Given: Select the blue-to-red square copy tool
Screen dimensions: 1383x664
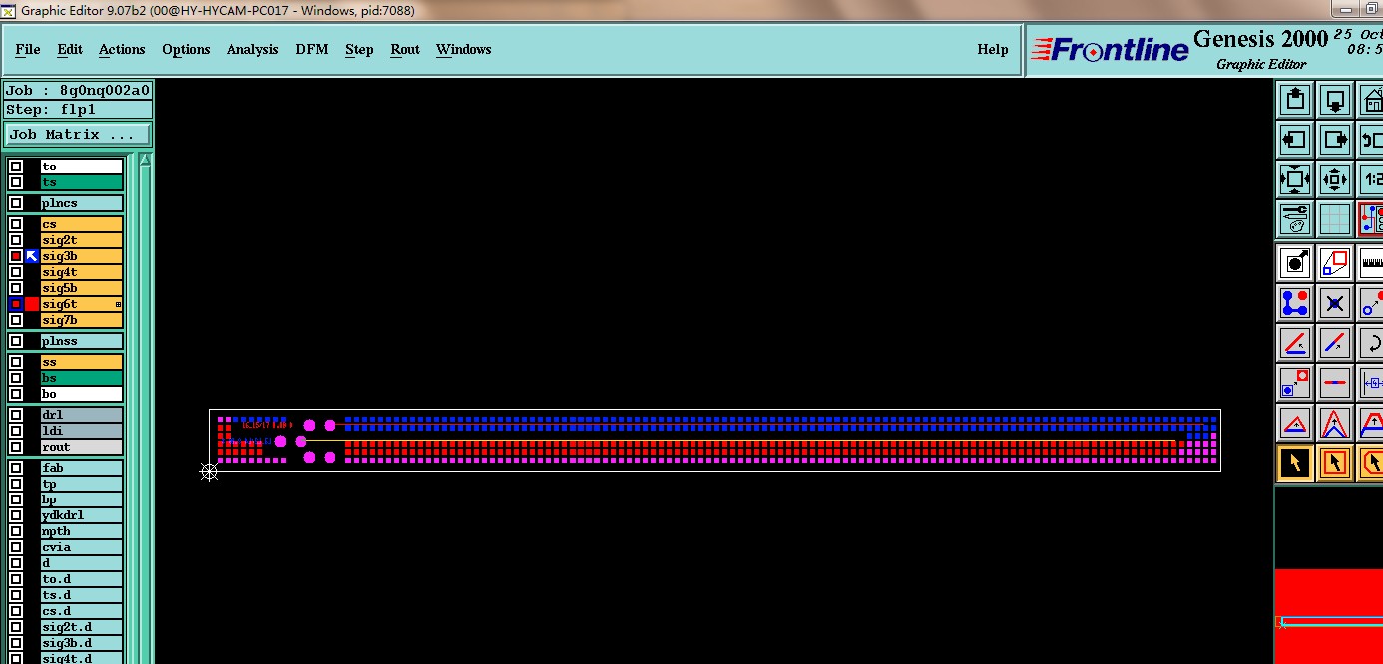Looking at the screenshot, I should coord(1295,383).
